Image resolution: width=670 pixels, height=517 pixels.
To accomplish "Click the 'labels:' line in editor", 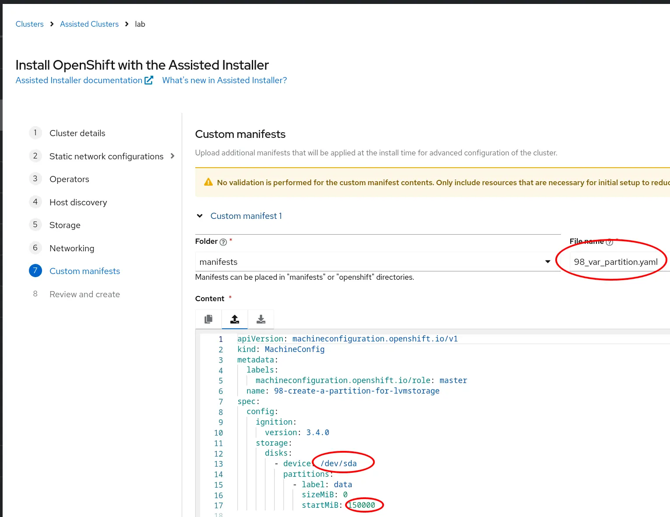I will (x=262, y=370).
